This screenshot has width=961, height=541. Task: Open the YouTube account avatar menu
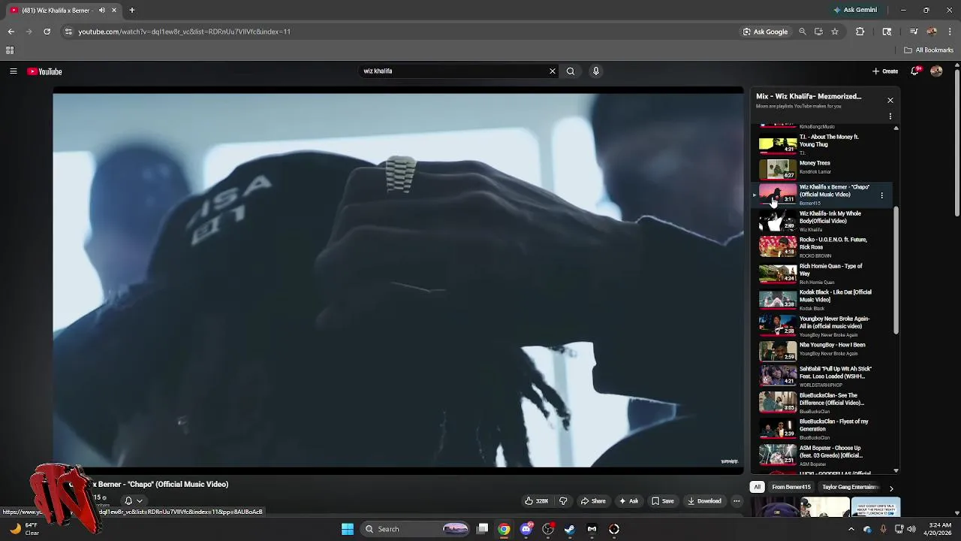[x=936, y=71]
